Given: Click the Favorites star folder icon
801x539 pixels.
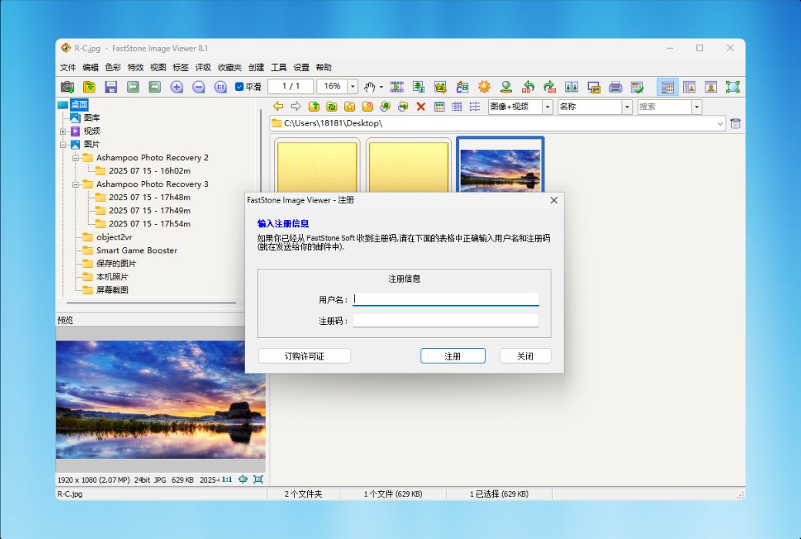Looking at the screenshot, I should 350,106.
